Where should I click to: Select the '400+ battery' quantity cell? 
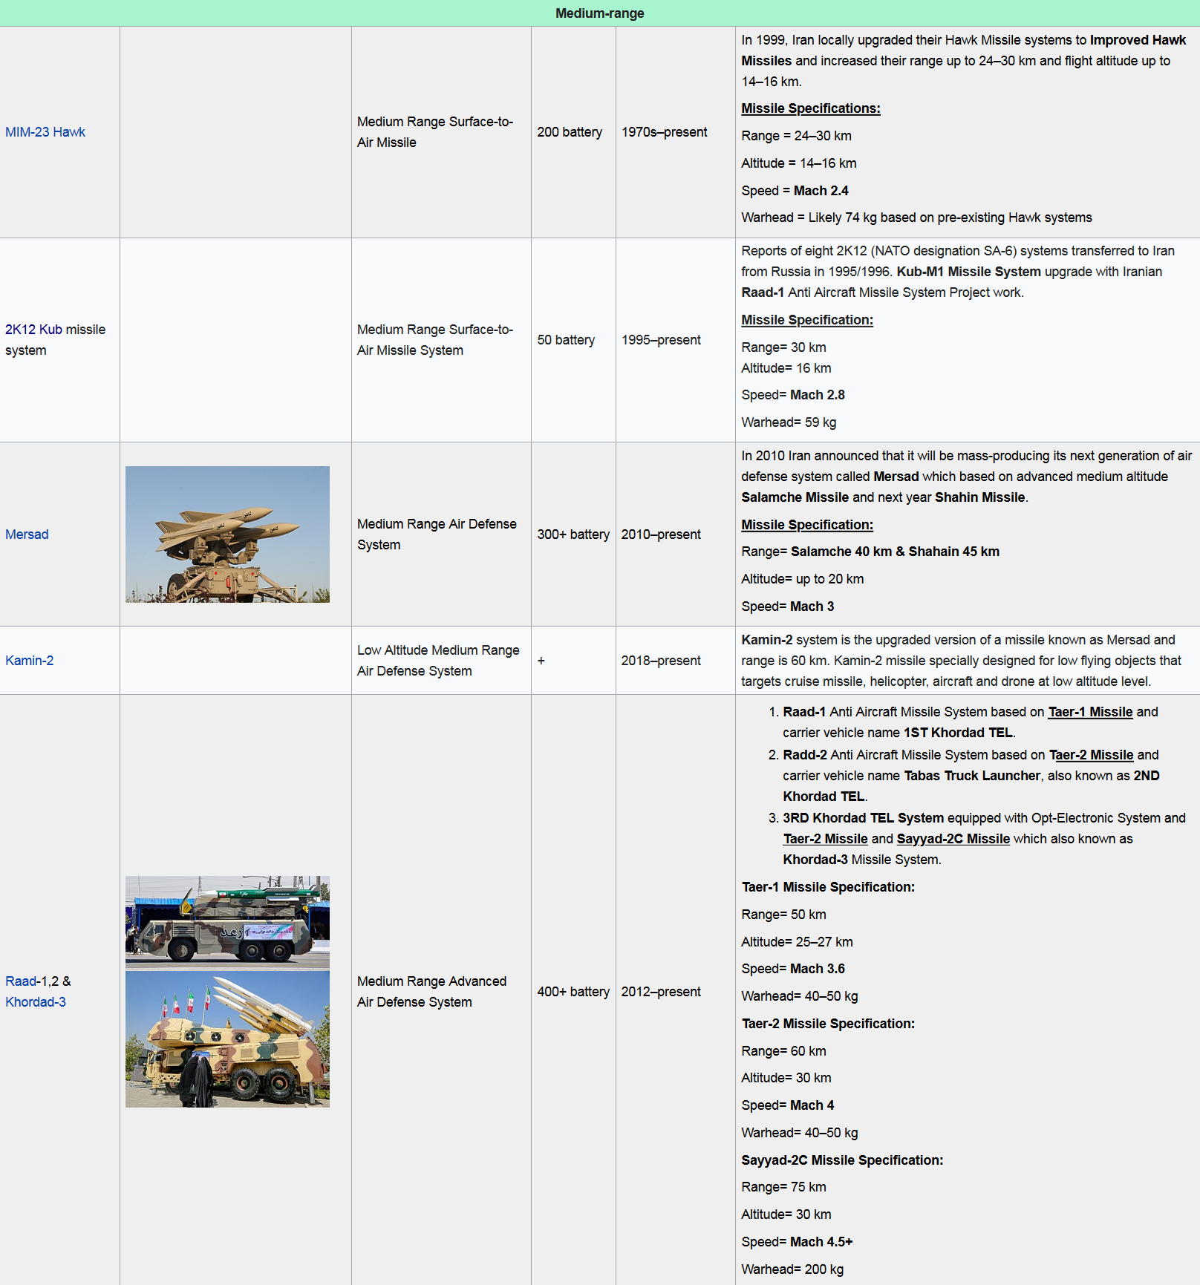[573, 992]
